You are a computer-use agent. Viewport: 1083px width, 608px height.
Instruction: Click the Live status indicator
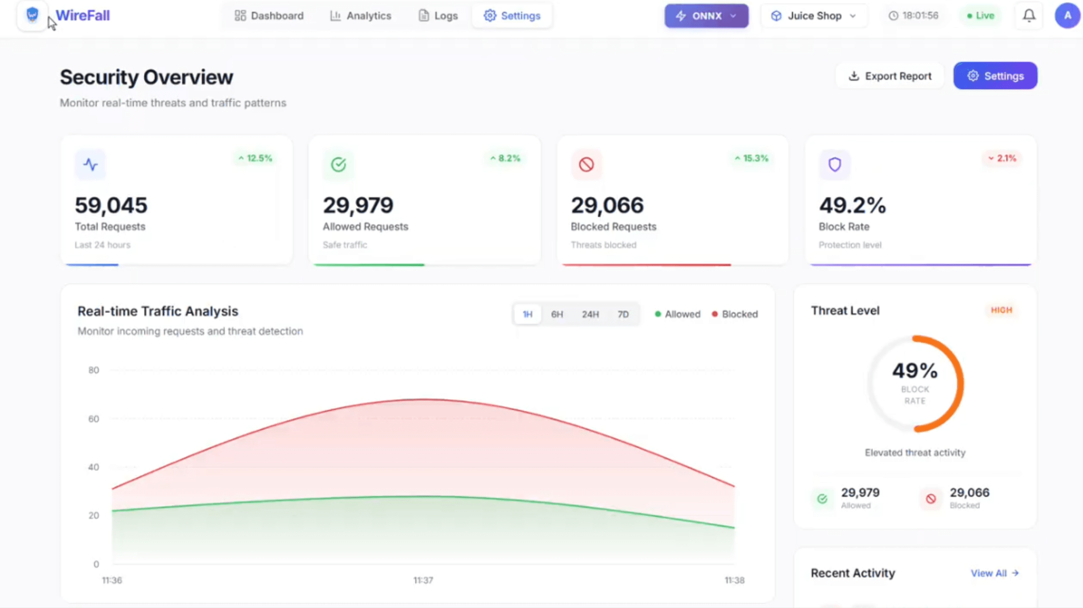pos(980,15)
